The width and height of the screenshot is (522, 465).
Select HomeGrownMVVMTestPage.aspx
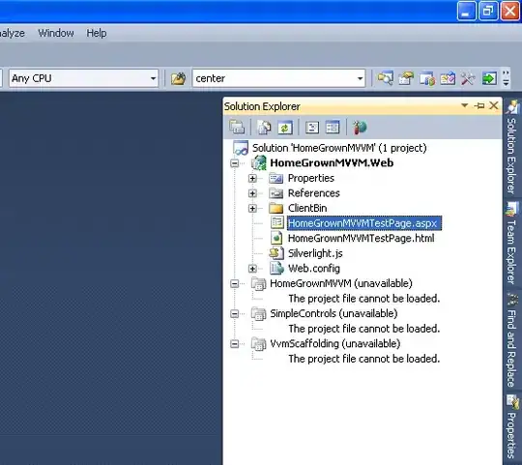click(364, 223)
